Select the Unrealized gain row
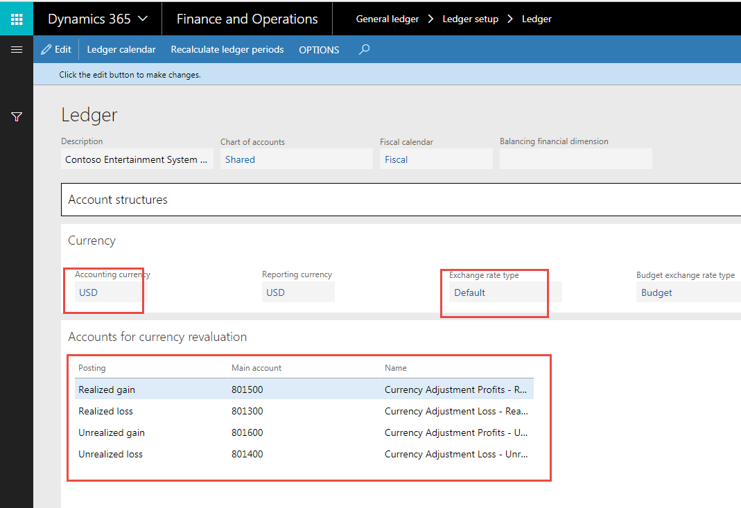Viewport: 741px width, 508px height. click(112, 432)
